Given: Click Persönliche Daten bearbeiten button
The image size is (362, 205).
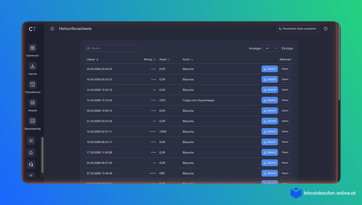Looking at the screenshot, I should pos(297,29).
